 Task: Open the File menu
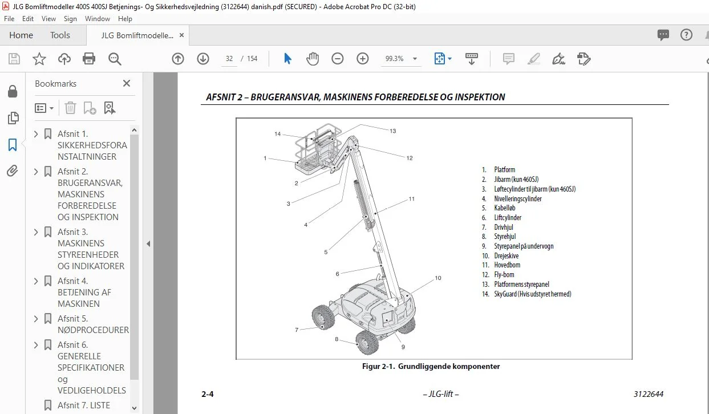pos(9,19)
